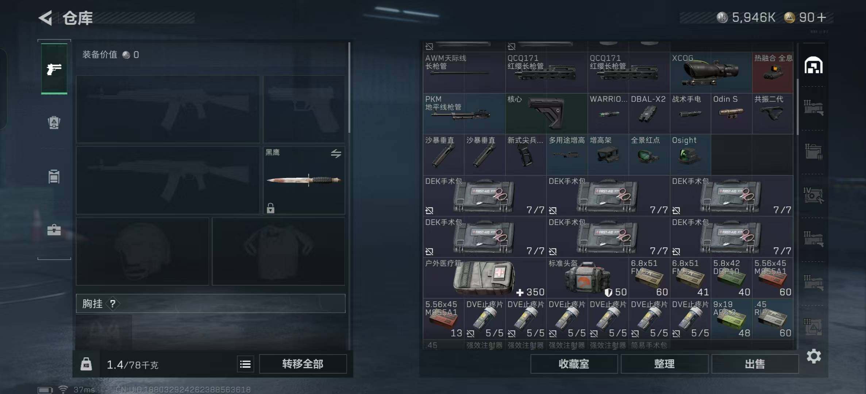
Task: Select the 标准头盔 helmet item
Action: 587,278
